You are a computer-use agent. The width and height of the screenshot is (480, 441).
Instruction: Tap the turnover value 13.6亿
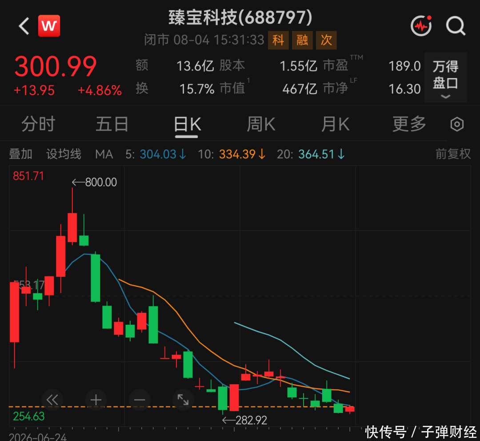click(195, 66)
